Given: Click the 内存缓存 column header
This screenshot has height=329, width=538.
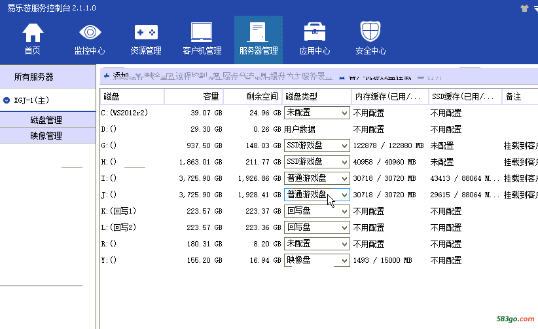Looking at the screenshot, I should [x=390, y=96].
